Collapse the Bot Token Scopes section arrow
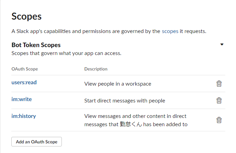The width and height of the screenshot is (236, 153). pyautogui.click(x=222, y=45)
